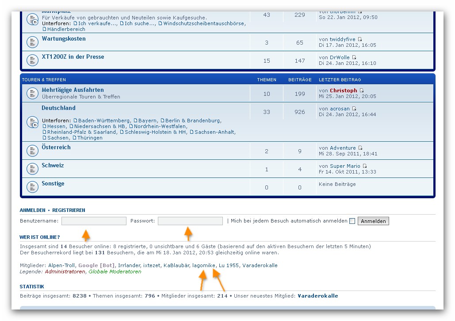The width and height of the screenshot is (455, 321).
Task: Open latest post icon next to DrWolle
Action: (354, 57)
